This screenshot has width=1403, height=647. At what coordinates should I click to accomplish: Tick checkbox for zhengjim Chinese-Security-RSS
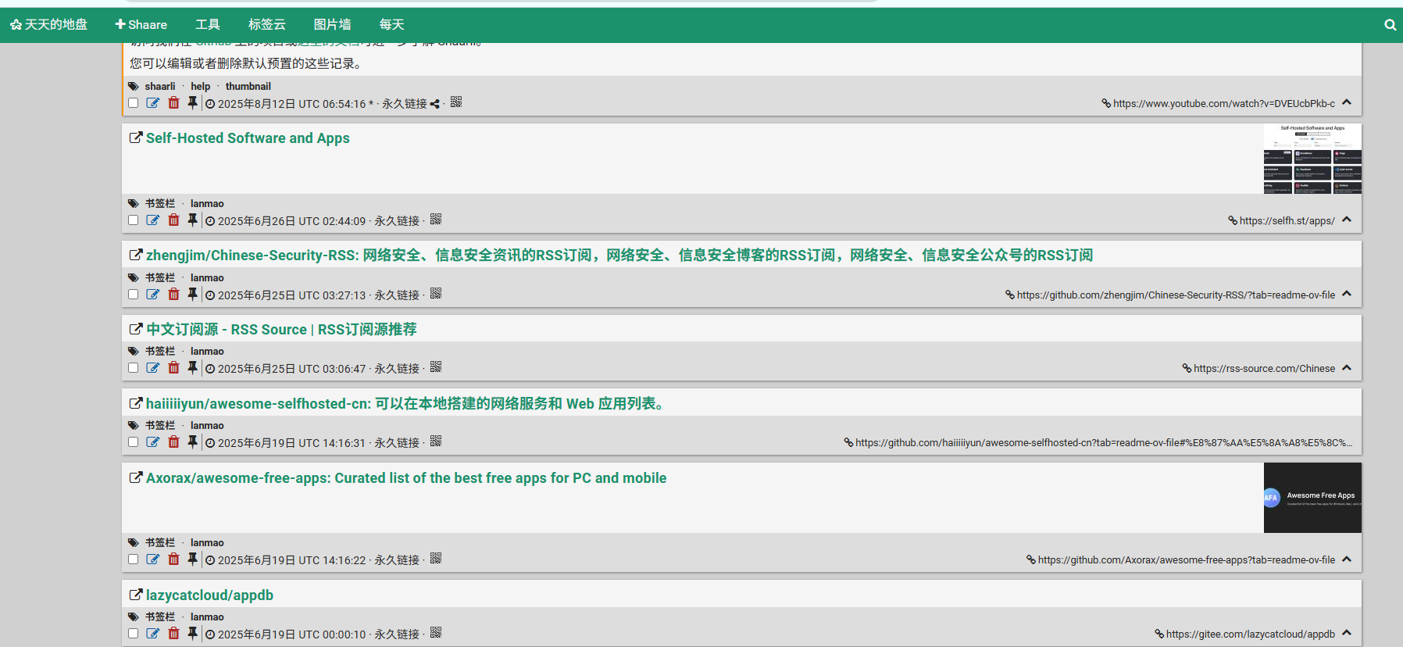[x=133, y=295]
